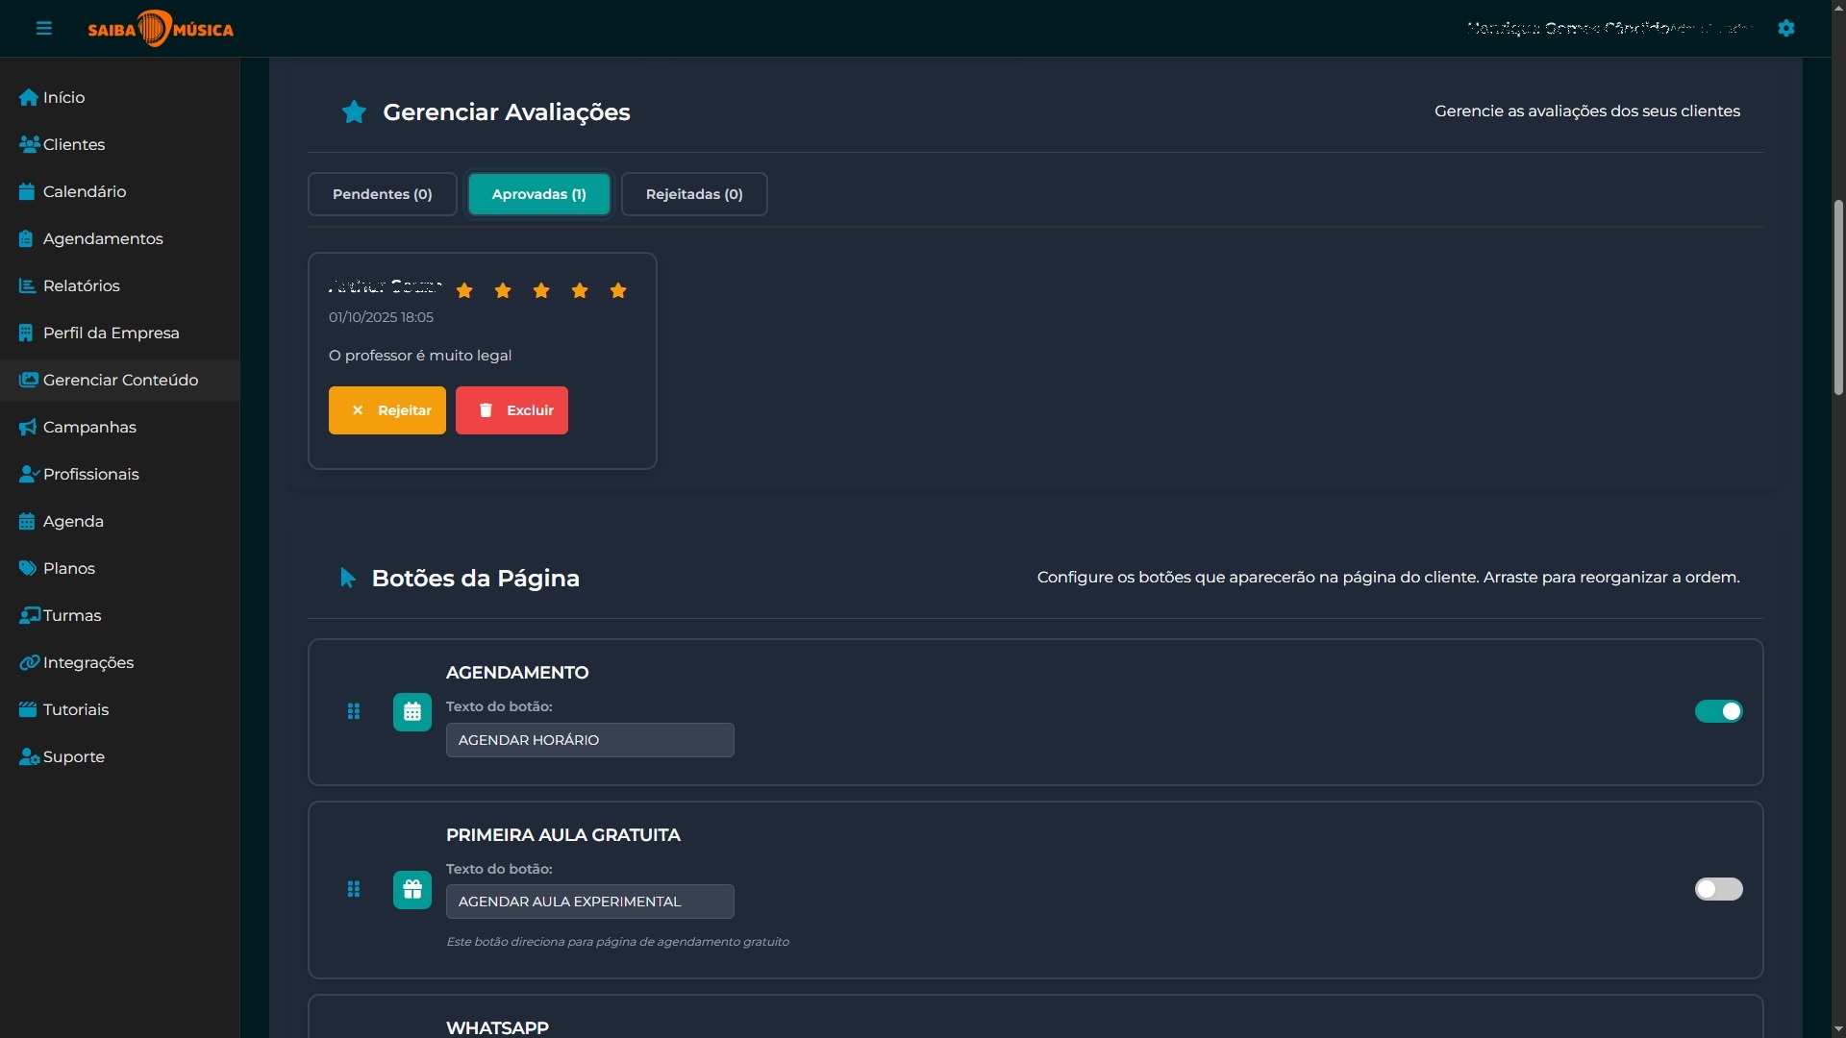Switch to Rejeitadas (0) tab

694,194
